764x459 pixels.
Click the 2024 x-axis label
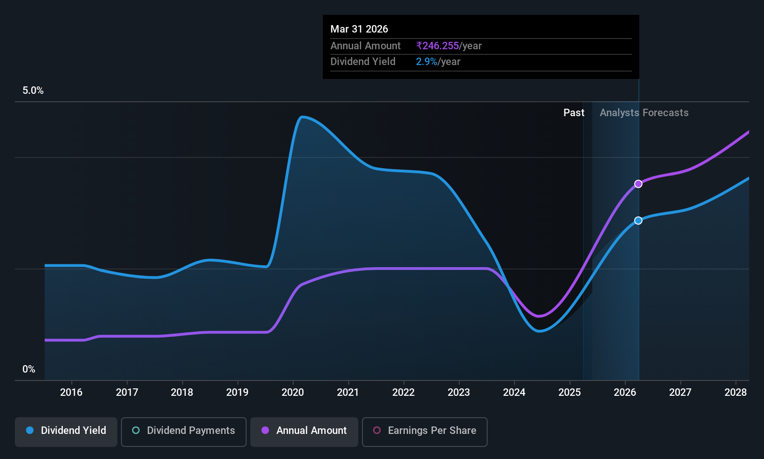tap(514, 392)
